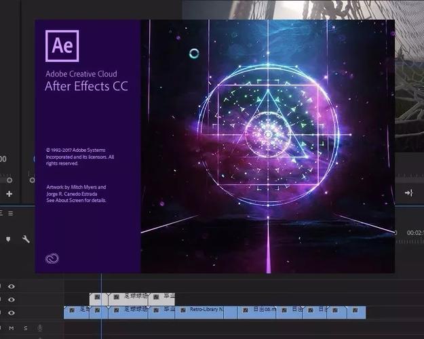Toggle eye on the track with gray clips
424x339 pixels.
tap(12, 300)
